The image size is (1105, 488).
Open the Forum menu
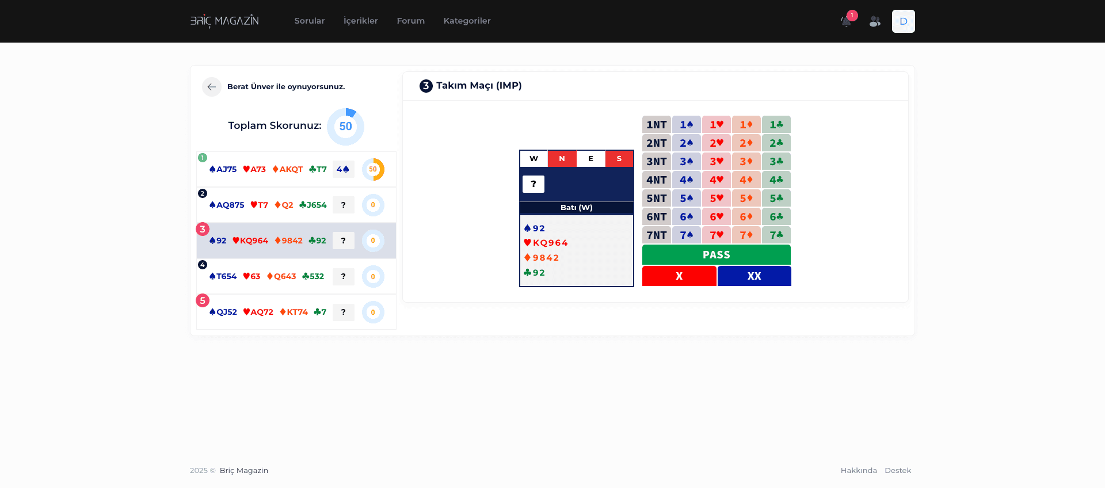411,21
